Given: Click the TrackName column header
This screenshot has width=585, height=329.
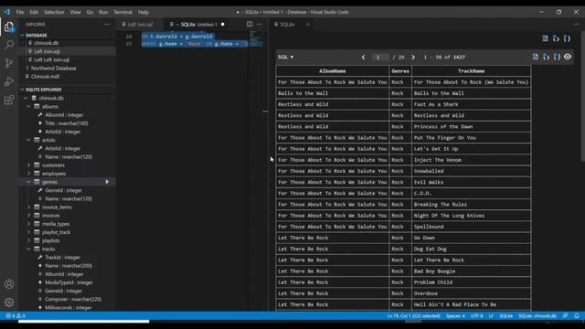Looking at the screenshot, I should pyautogui.click(x=472, y=71).
